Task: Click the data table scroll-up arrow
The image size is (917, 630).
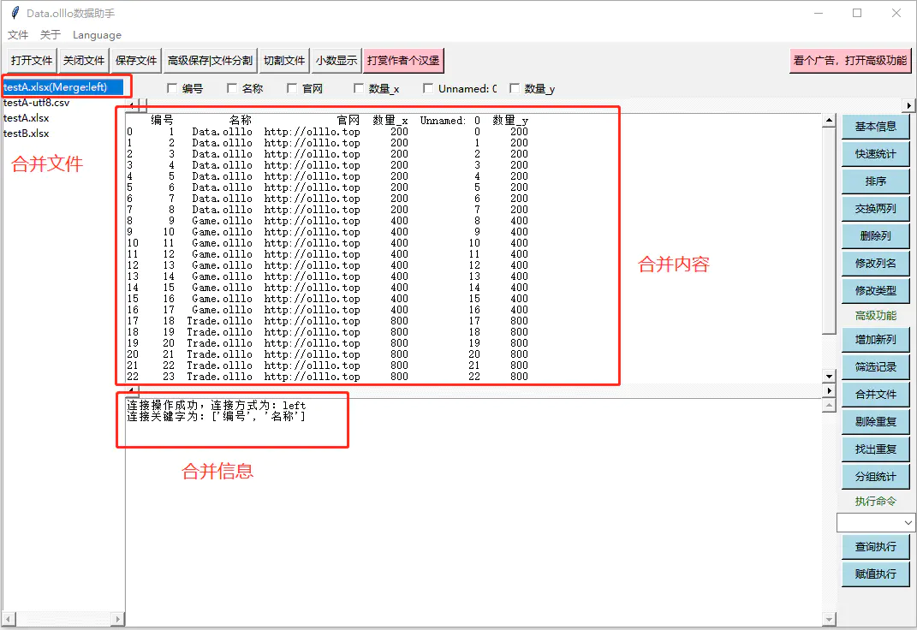Action: click(x=829, y=121)
